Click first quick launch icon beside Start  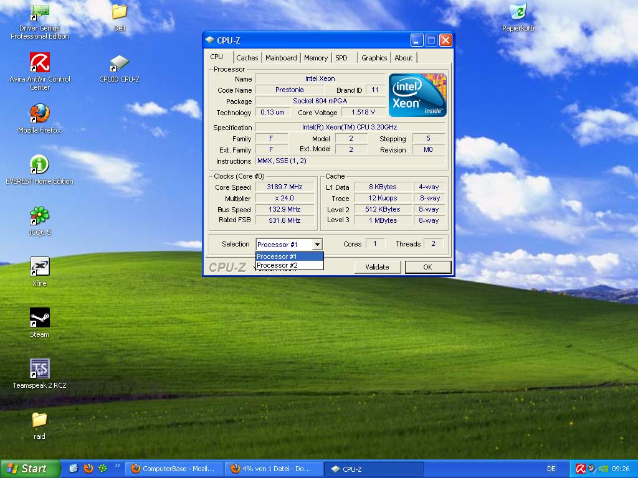click(74, 469)
